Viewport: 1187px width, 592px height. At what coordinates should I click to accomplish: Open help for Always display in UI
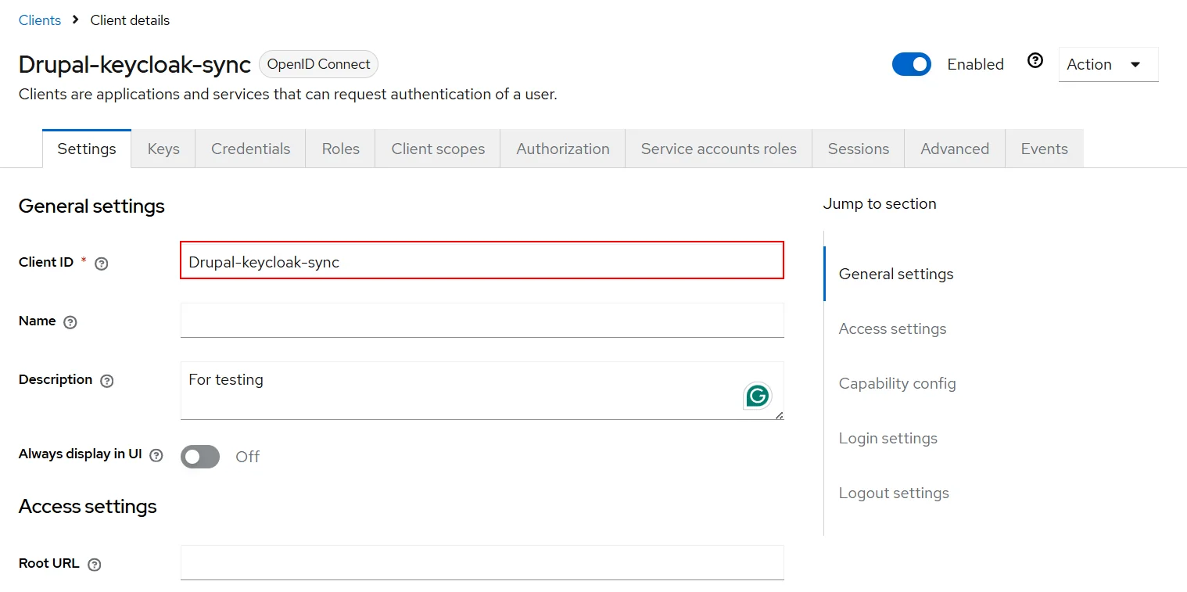coord(156,454)
